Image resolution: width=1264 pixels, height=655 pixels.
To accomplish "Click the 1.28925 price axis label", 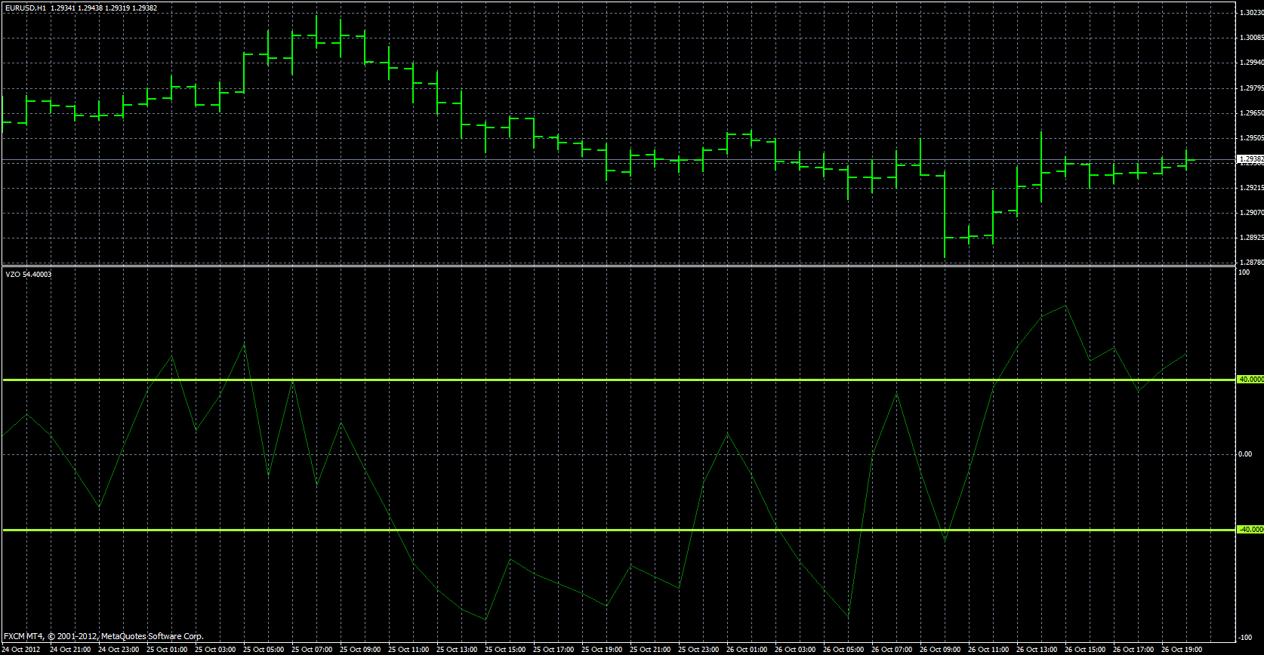I will [x=1252, y=238].
